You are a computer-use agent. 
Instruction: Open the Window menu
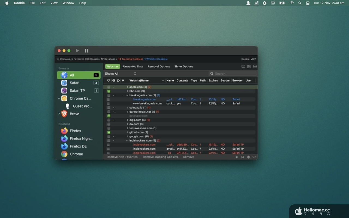coord(68,3)
